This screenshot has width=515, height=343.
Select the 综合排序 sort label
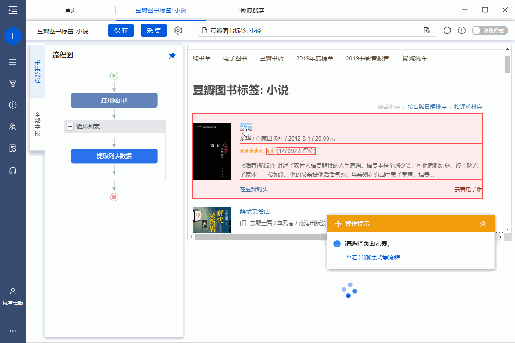[389, 107]
